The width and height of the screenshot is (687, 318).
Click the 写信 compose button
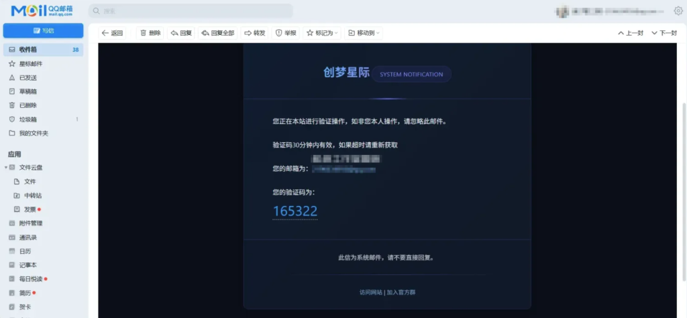[x=43, y=31]
